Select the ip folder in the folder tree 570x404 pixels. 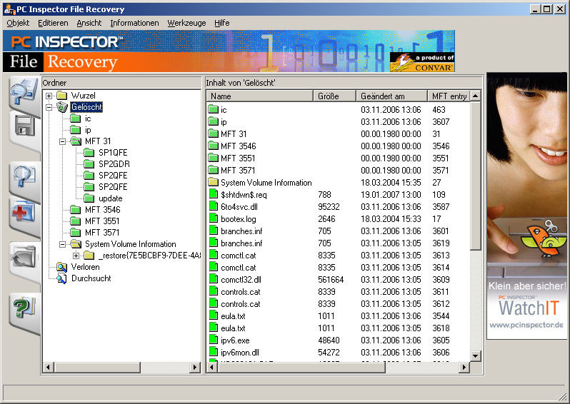point(88,130)
